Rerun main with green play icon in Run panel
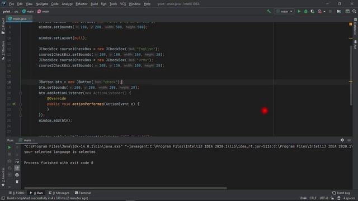Screen dimensions: 358x201 [x=10, y=147]
